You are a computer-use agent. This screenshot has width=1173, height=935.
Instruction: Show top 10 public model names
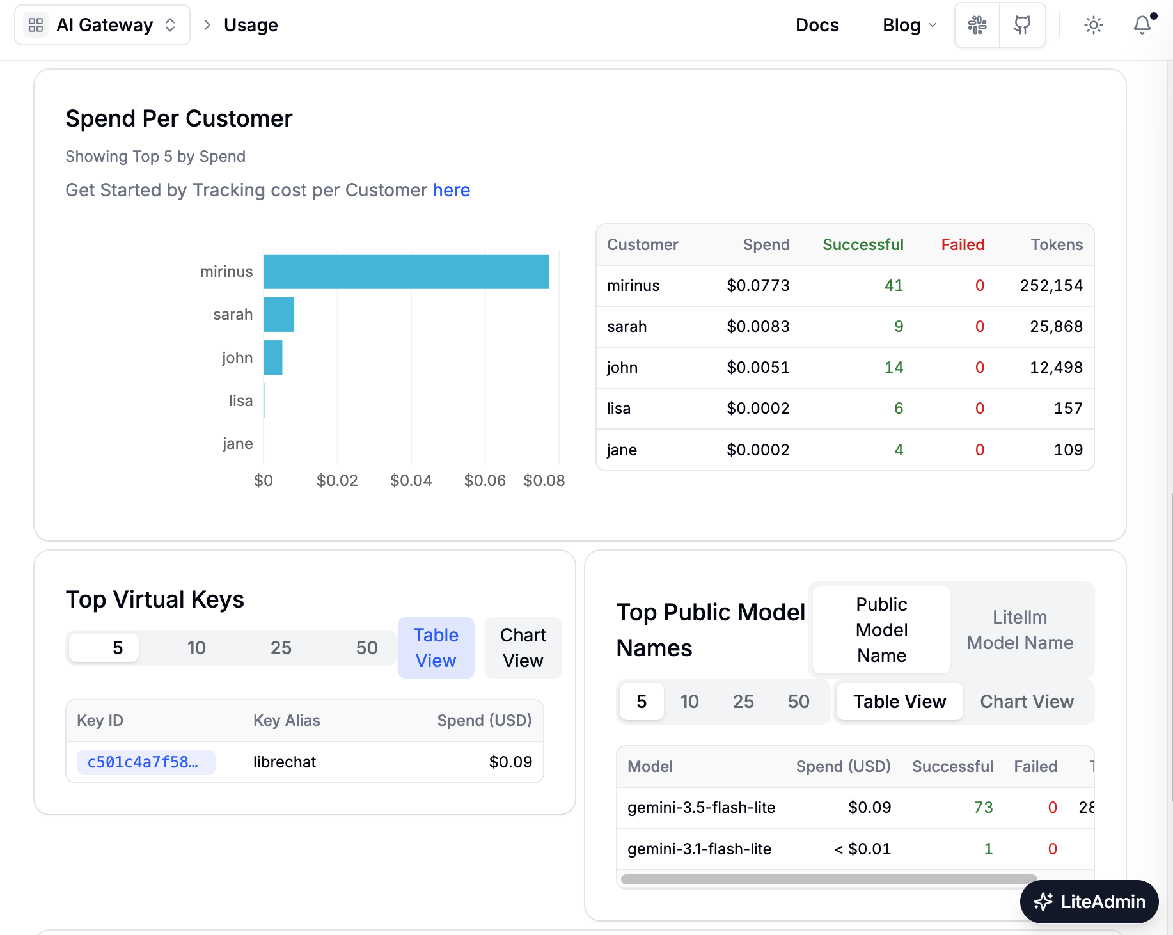[x=689, y=702]
